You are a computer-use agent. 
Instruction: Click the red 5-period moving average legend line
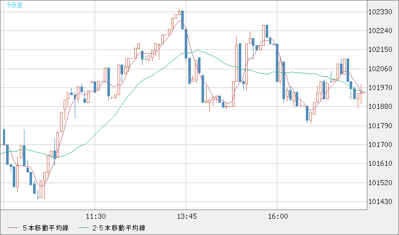click(x=13, y=228)
